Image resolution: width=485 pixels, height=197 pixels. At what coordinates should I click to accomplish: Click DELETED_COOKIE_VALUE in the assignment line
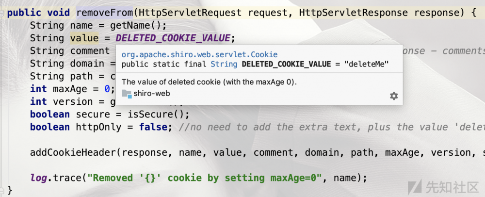(x=173, y=38)
